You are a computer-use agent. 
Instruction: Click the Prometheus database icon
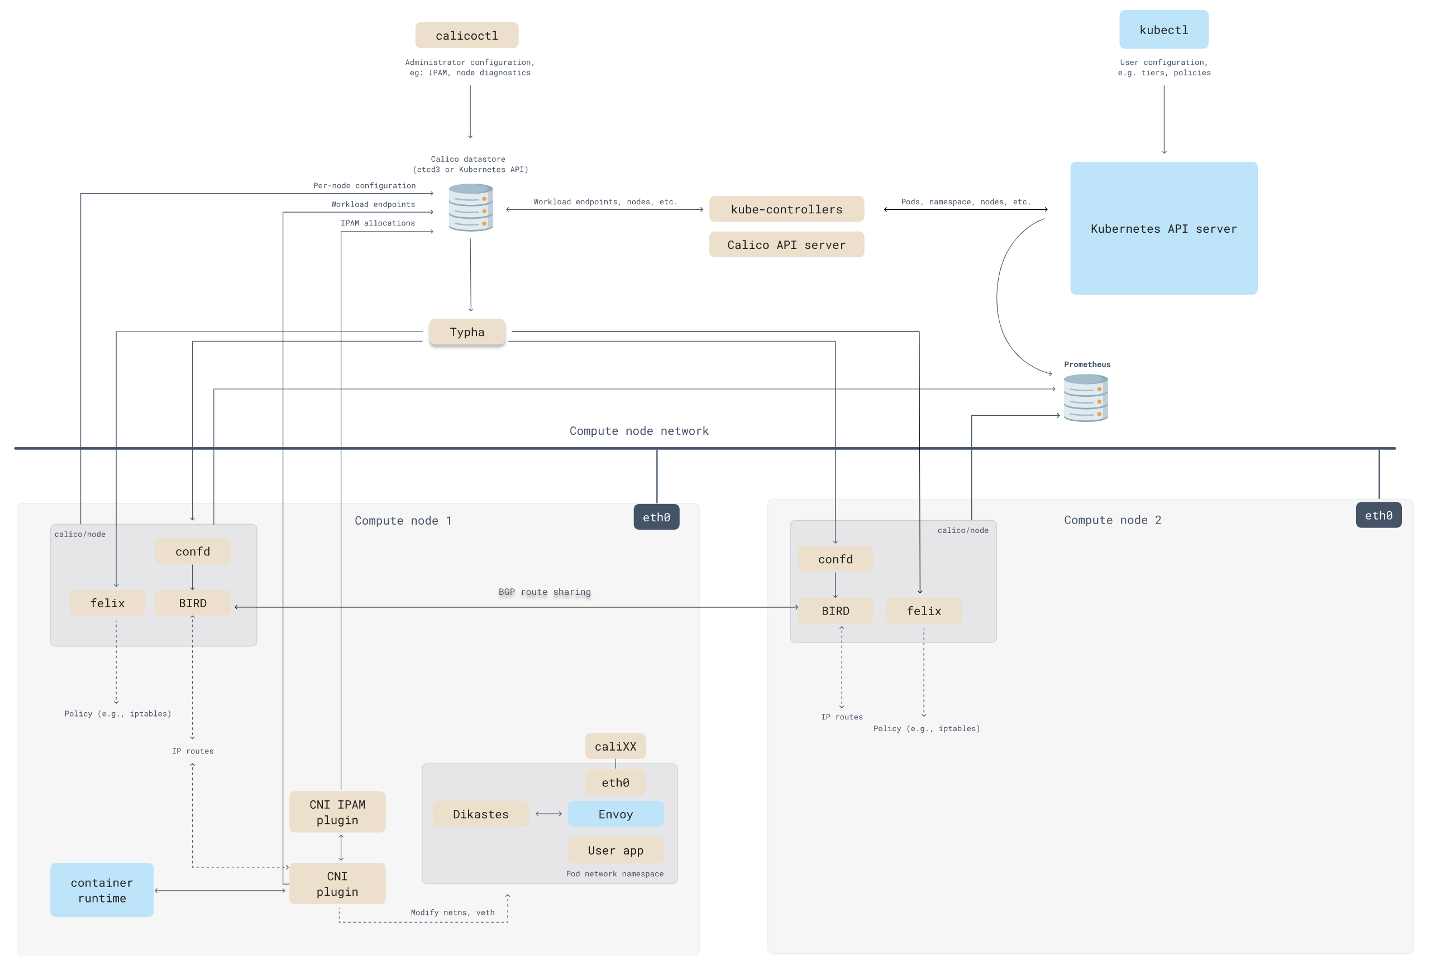click(1086, 398)
